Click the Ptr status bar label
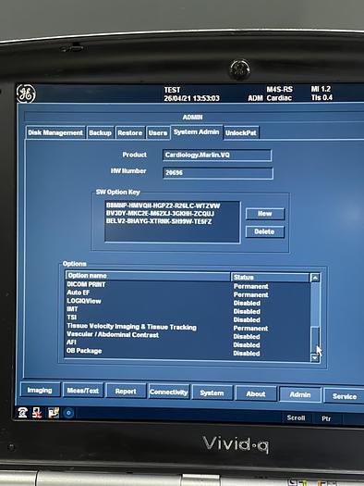The width and height of the screenshot is (364, 486). coord(326,418)
